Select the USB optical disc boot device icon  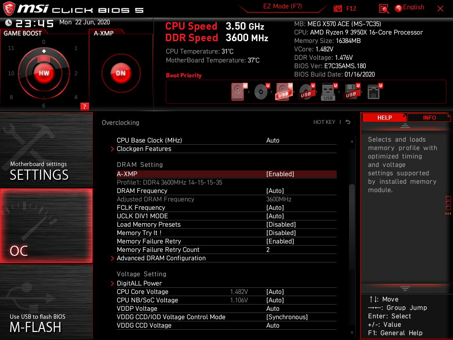(307, 92)
